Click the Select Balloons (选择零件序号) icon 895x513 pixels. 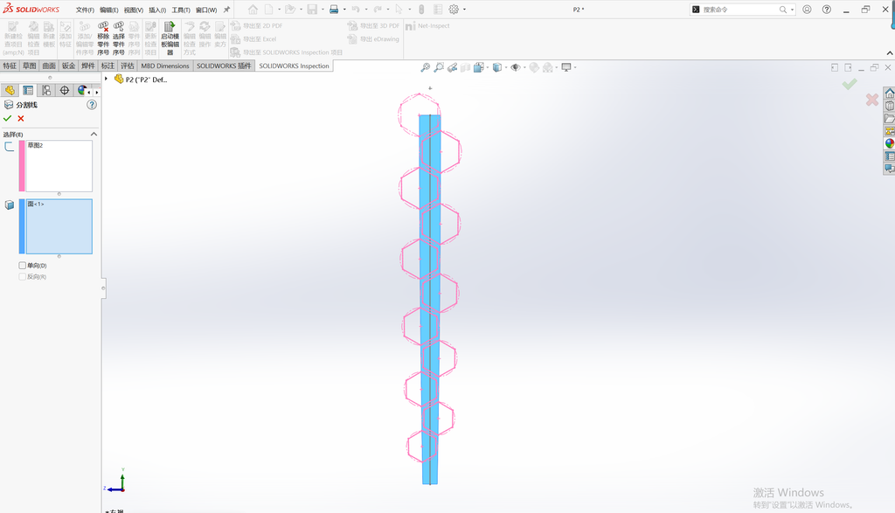119,38
